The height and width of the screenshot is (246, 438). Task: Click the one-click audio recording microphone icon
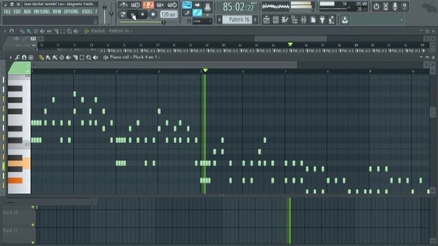[x=395, y=6]
